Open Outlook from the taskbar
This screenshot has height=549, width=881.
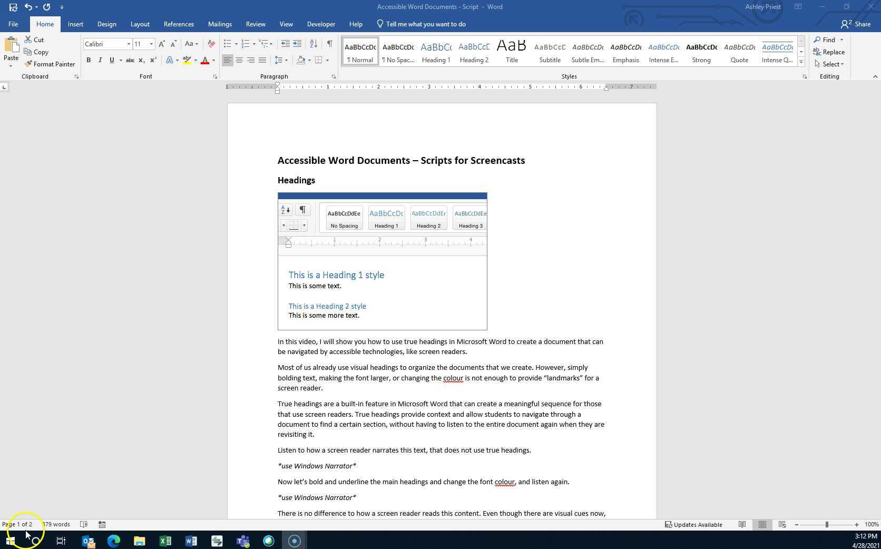[x=88, y=541]
